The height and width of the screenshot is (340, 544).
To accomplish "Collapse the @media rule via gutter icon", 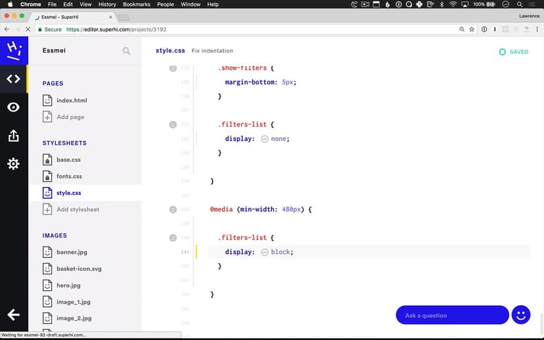I will (x=173, y=209).
